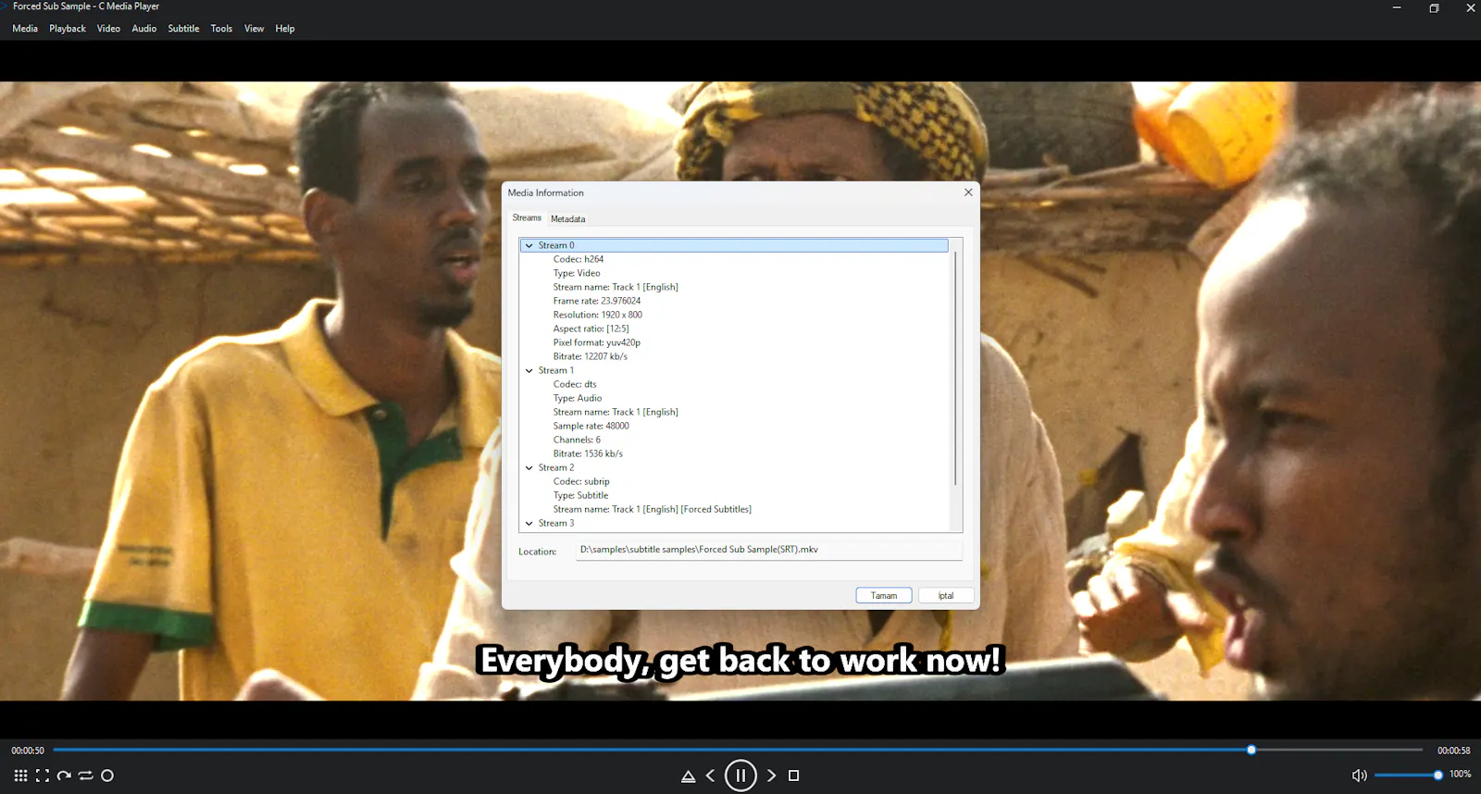Viewport: 1481px width, 794px height.
Task: Select 'Bitrate: 12207 kb/s' row
Action: point(591,356)
